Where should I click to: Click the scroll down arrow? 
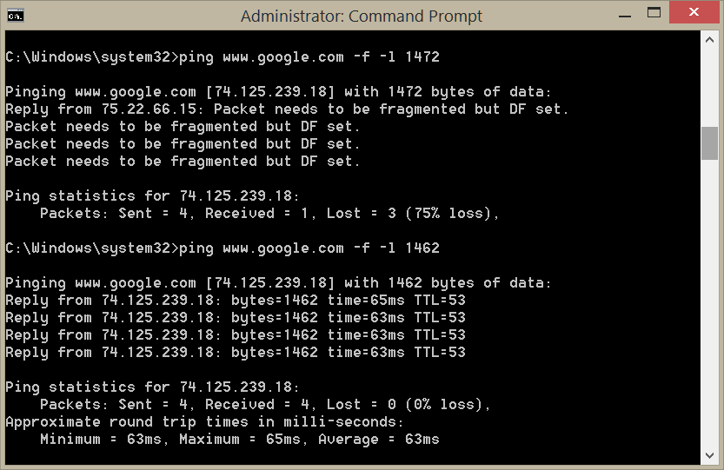click(709, 455)
